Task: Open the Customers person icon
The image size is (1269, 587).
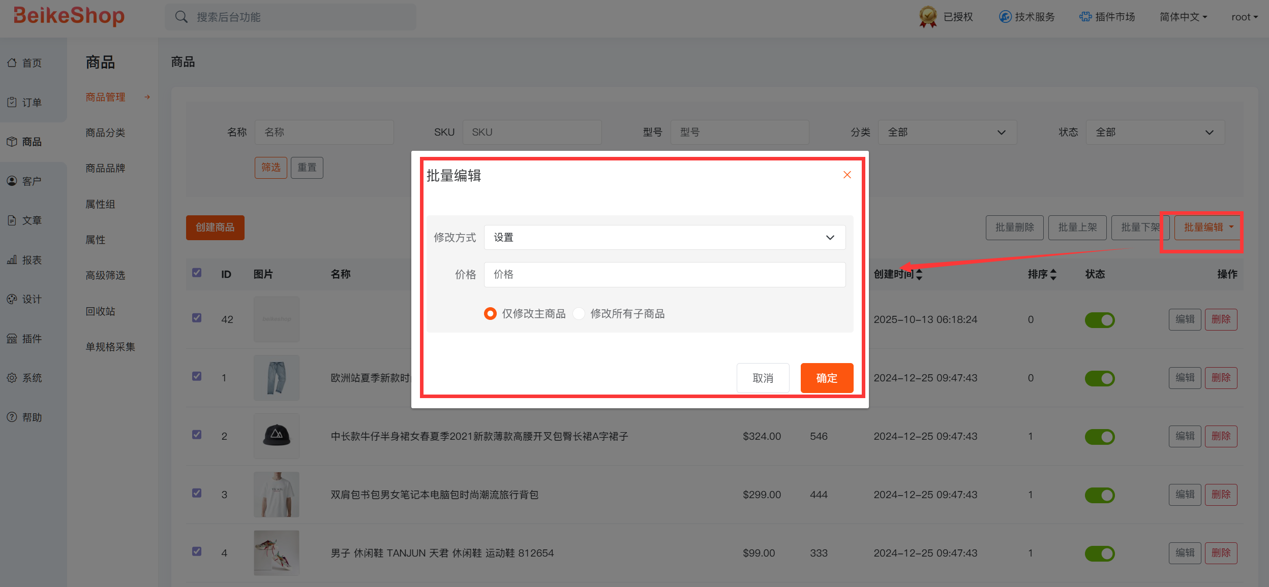Action: tap(12, 181)
